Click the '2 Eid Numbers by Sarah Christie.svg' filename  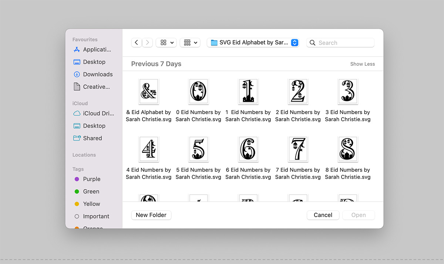click(298, 116)
